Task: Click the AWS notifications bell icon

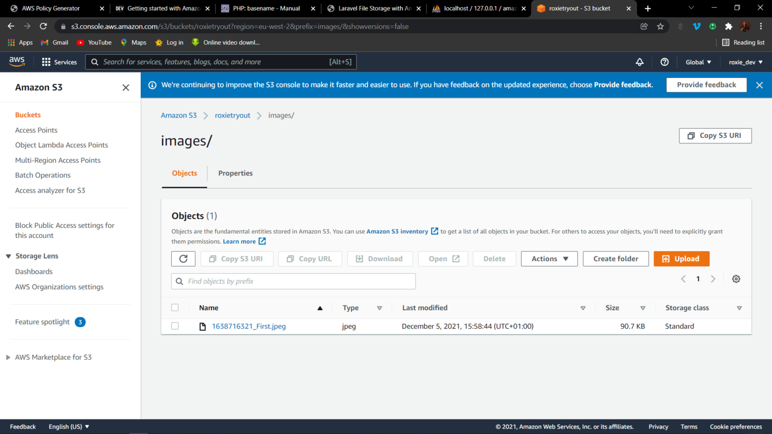Action: (639, 62)
